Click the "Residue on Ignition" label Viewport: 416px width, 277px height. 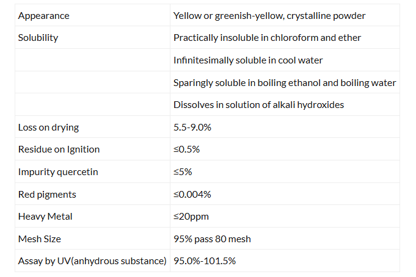(59, 149)
